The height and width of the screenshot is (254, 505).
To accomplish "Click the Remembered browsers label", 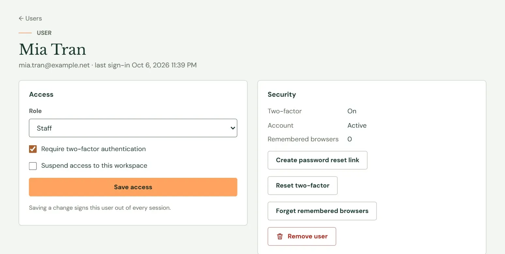I will click(x=303, y=139).
